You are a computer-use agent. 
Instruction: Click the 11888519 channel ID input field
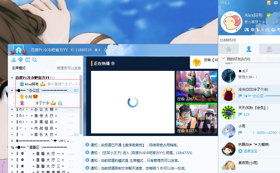[x=249, y=40]
